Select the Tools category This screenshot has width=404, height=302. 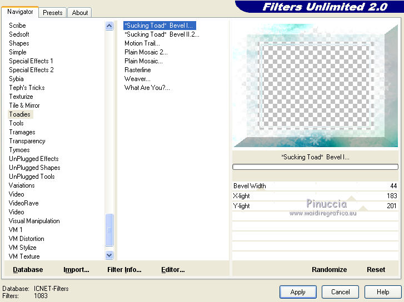coord(16,123)
